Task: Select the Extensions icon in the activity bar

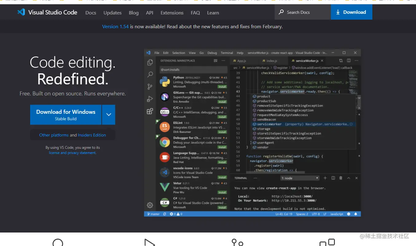Action: pos(150,111)
